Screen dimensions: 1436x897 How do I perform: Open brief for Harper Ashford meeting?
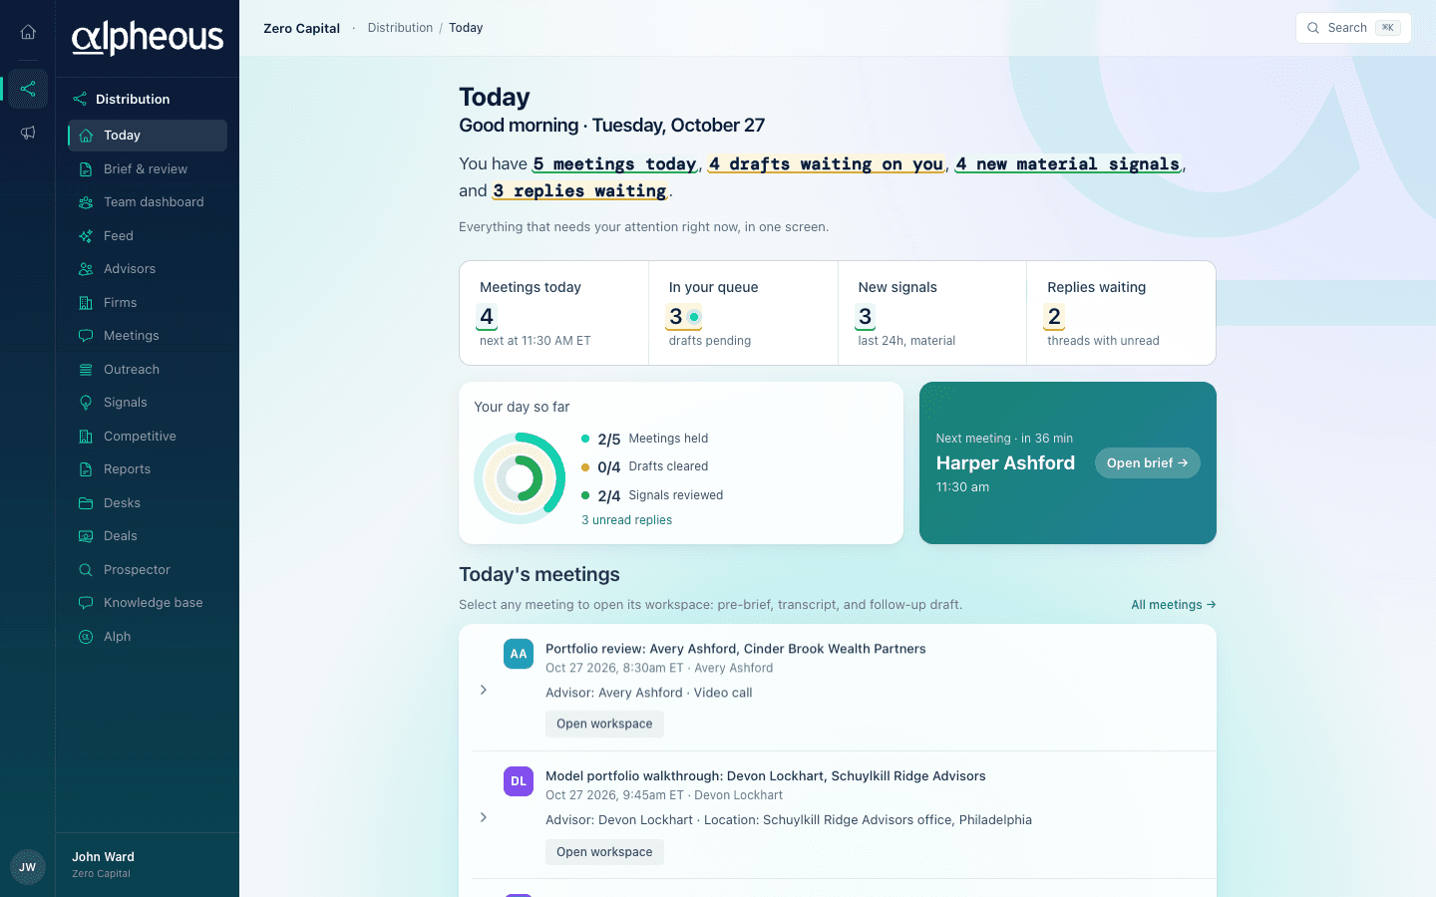1148,463
